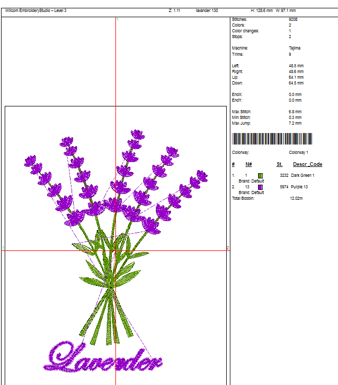This screenshot has height=385, width=338.
Task: Click the design barcode
Action: tap(272, 139)
